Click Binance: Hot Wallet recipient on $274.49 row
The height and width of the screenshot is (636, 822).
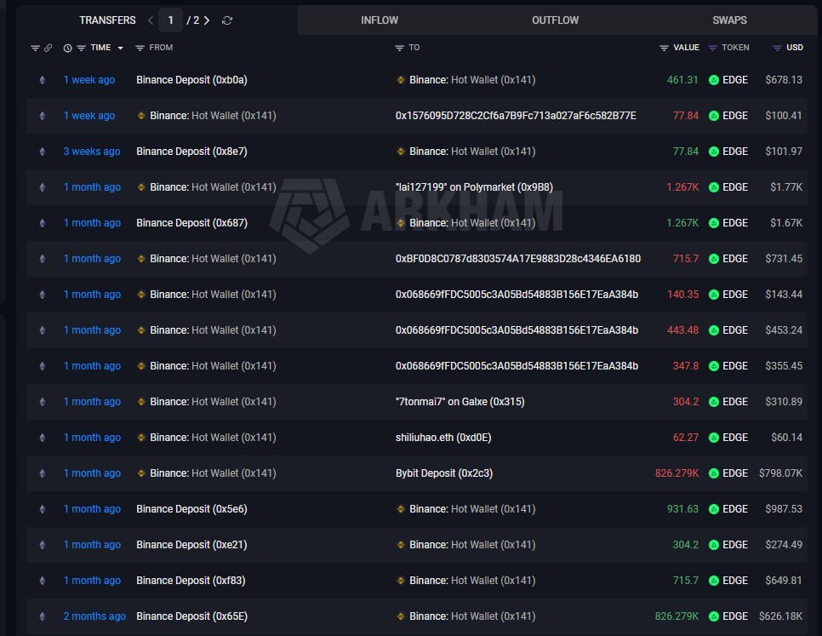click(472, 545)
